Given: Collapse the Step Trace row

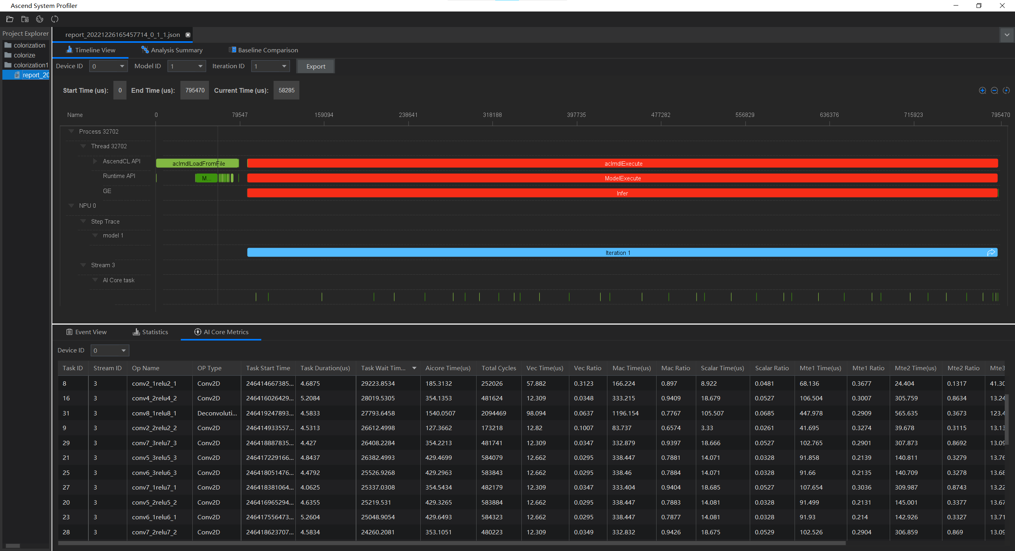Looking at the screenshot, I should coord(83,221).
